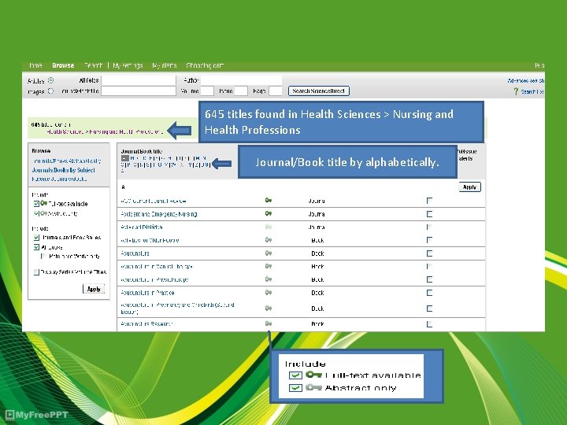Uncheck Abstract only checkbox in sidebar
This screenshot has width=567, height=425.
(x=36, y=213)
